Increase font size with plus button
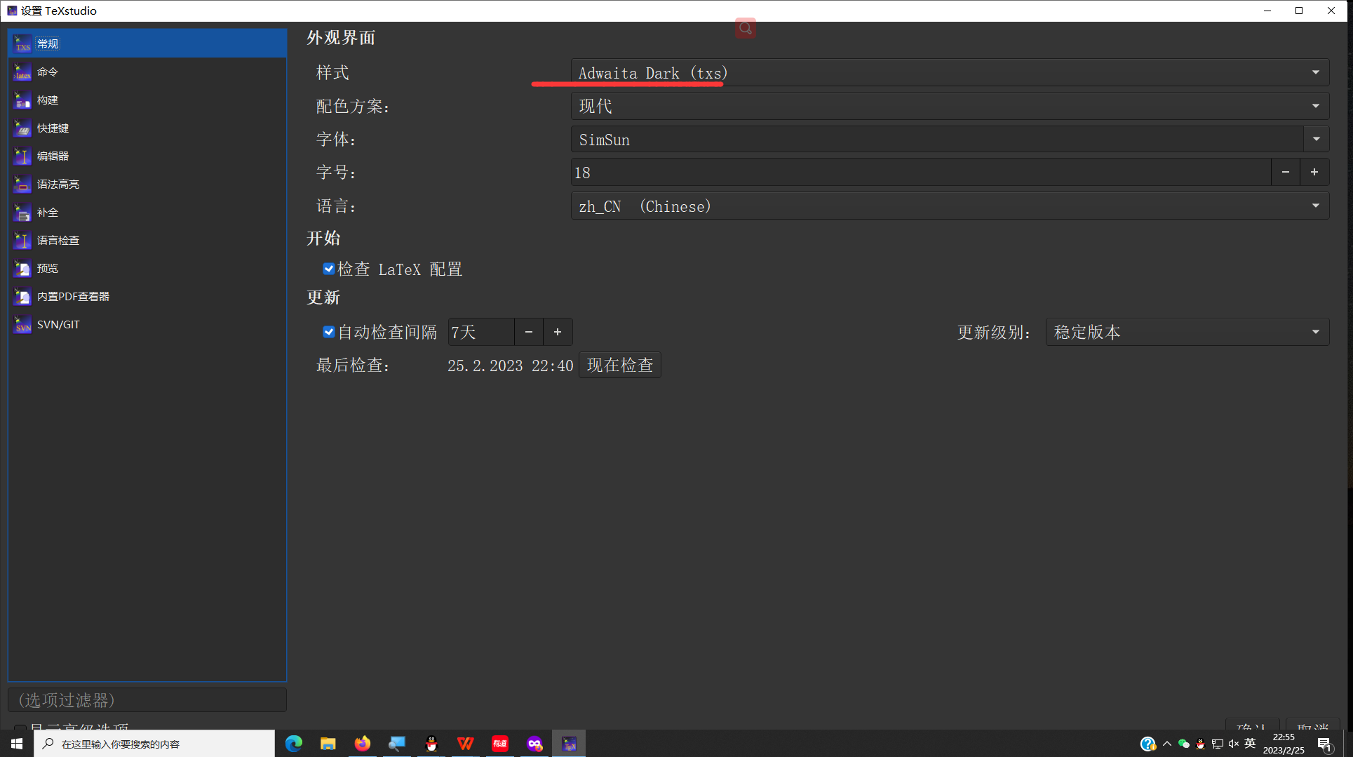 click(x=1314, y=172)
